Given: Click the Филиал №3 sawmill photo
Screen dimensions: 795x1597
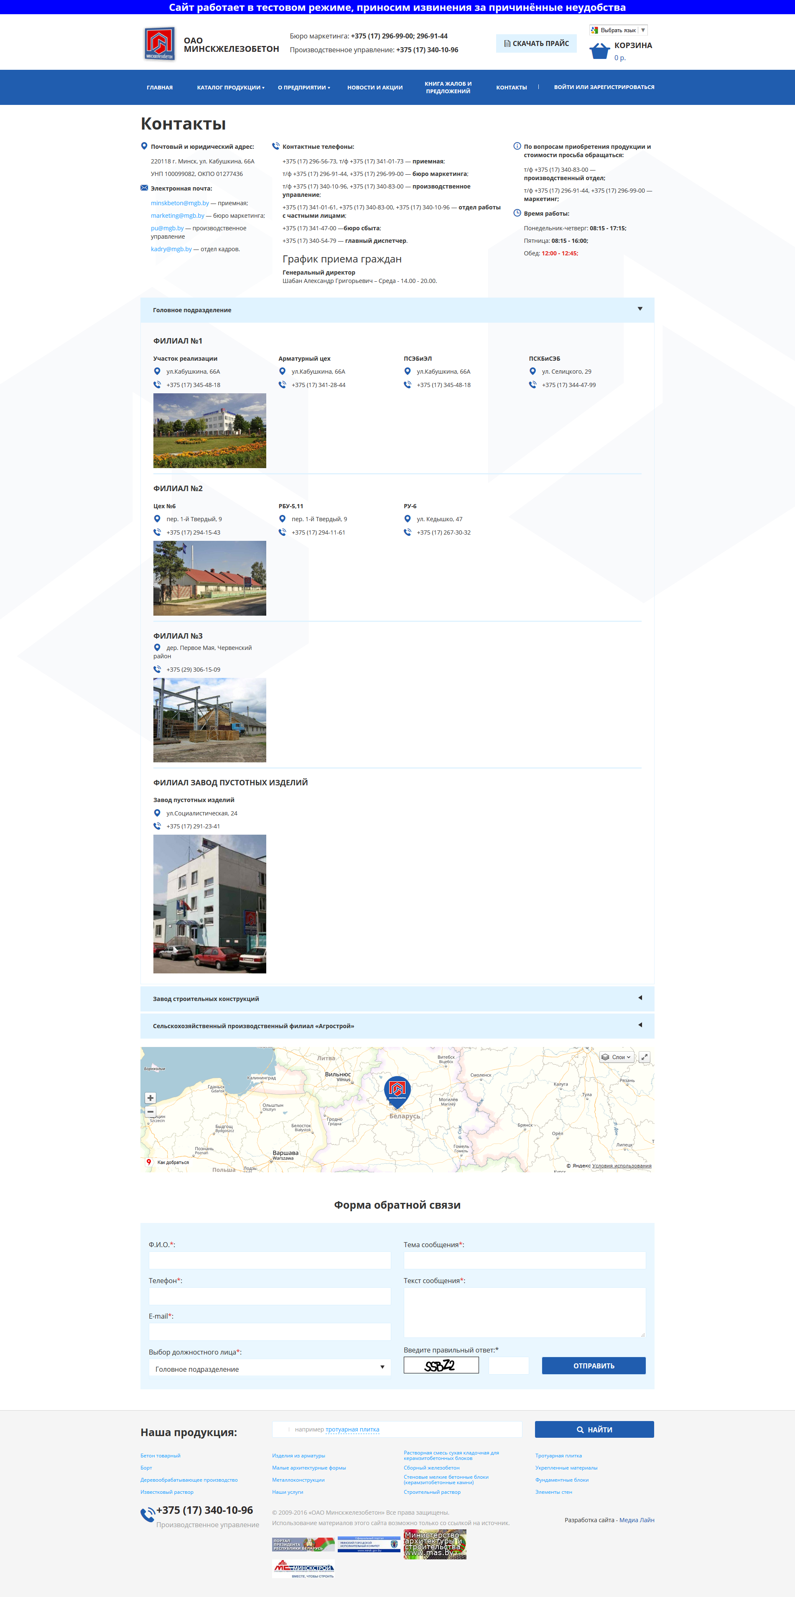Looking at the screenshot, I should pyautogui.click(x=209, y=720).
